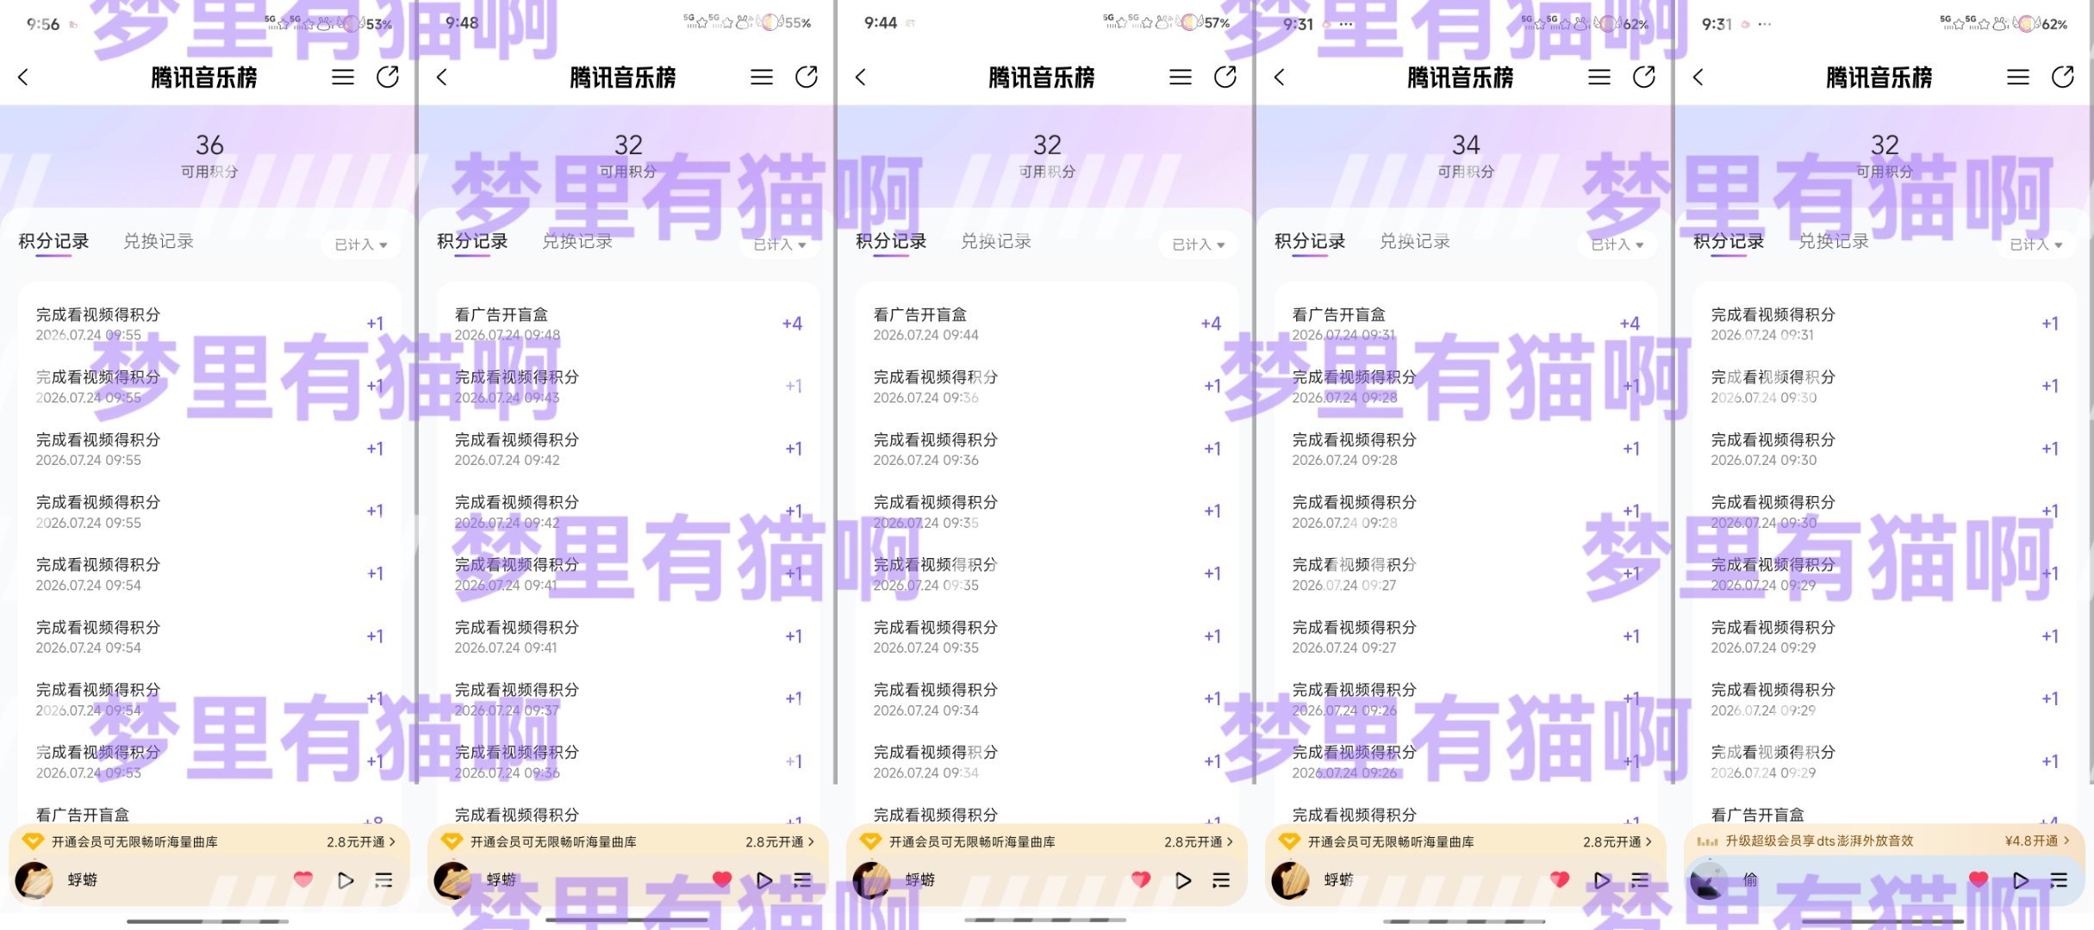Image resolution: width=2094 pixels, height=930 pixels.
Task: Expand 已计入 filter on the 34-point 9:31 screen
Action: (x=1617, y=245)
